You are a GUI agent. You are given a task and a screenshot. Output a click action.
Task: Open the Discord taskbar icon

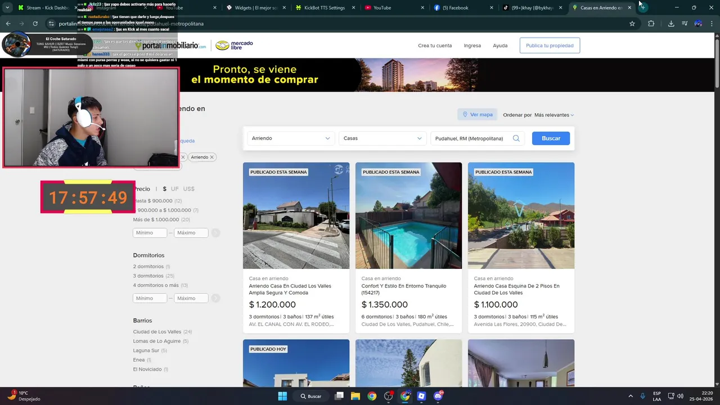coord(438,396)
